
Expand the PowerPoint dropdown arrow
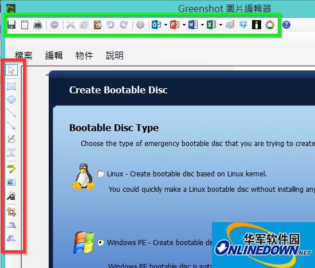184,25
